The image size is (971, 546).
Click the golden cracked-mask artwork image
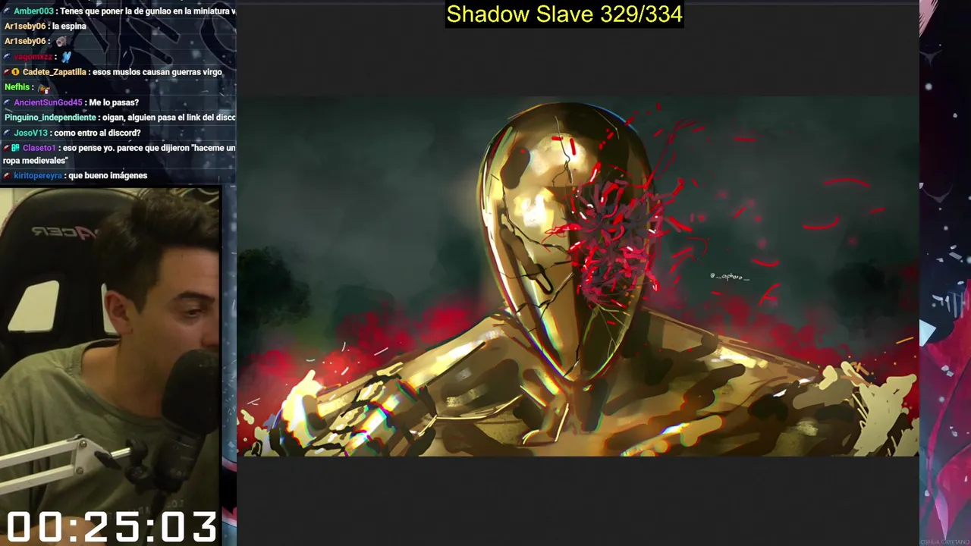(x=578, y=276)
